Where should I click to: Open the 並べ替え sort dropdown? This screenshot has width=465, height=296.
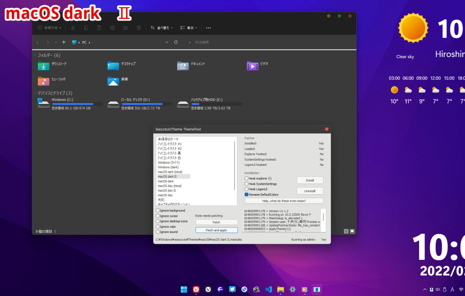click(162, 28)
